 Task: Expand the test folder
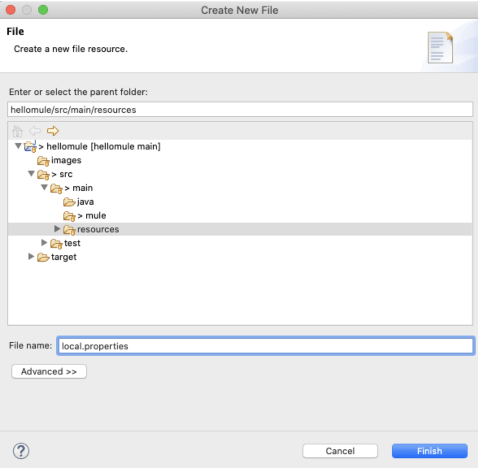coord(44,243)
